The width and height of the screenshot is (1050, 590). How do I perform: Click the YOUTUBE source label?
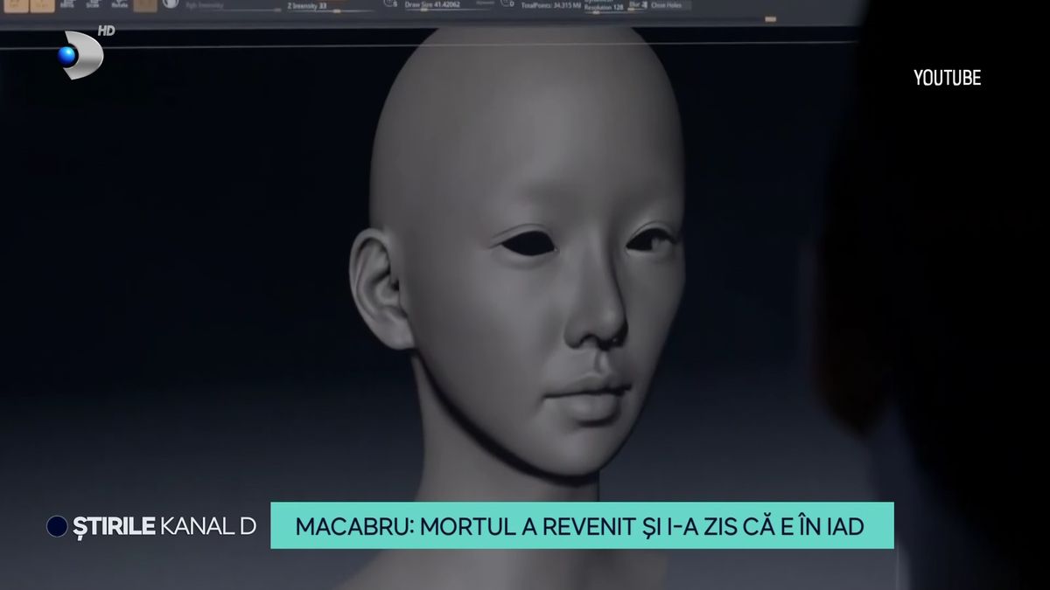(947, 78)
